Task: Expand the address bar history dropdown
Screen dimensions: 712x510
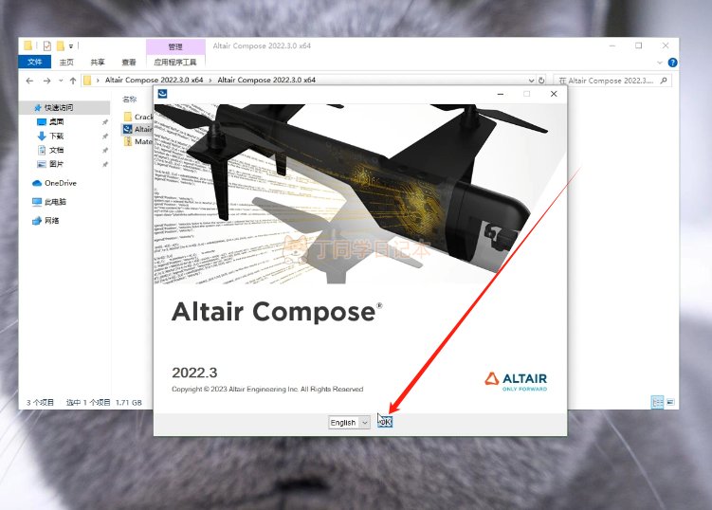Action: click(x=531, y=81)
